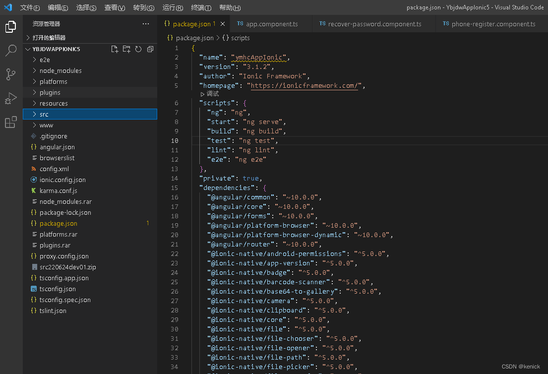Click line number 10 in gutter

(175, 140)
